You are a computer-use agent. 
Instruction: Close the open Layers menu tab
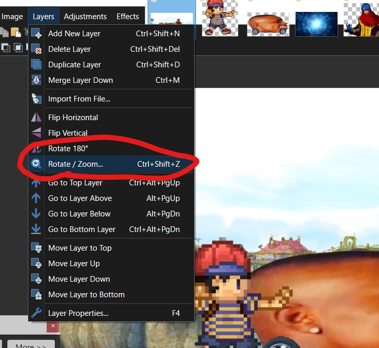[x=44, y=17]
